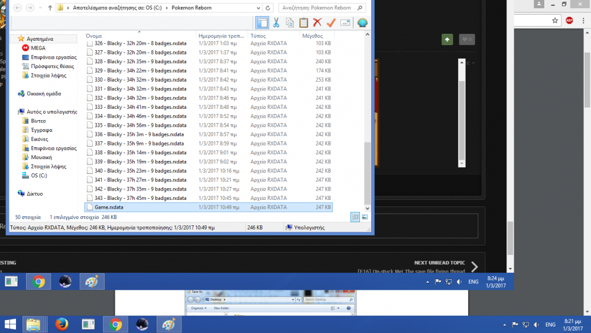Select the Game.rxdata file
Viewport: 591px width, 333px height.
pos(109,208)
